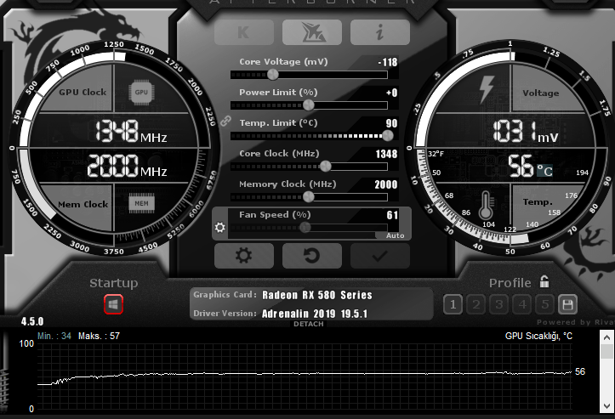Click the monitor graph scrollbar thumb

tap(606, 351)
